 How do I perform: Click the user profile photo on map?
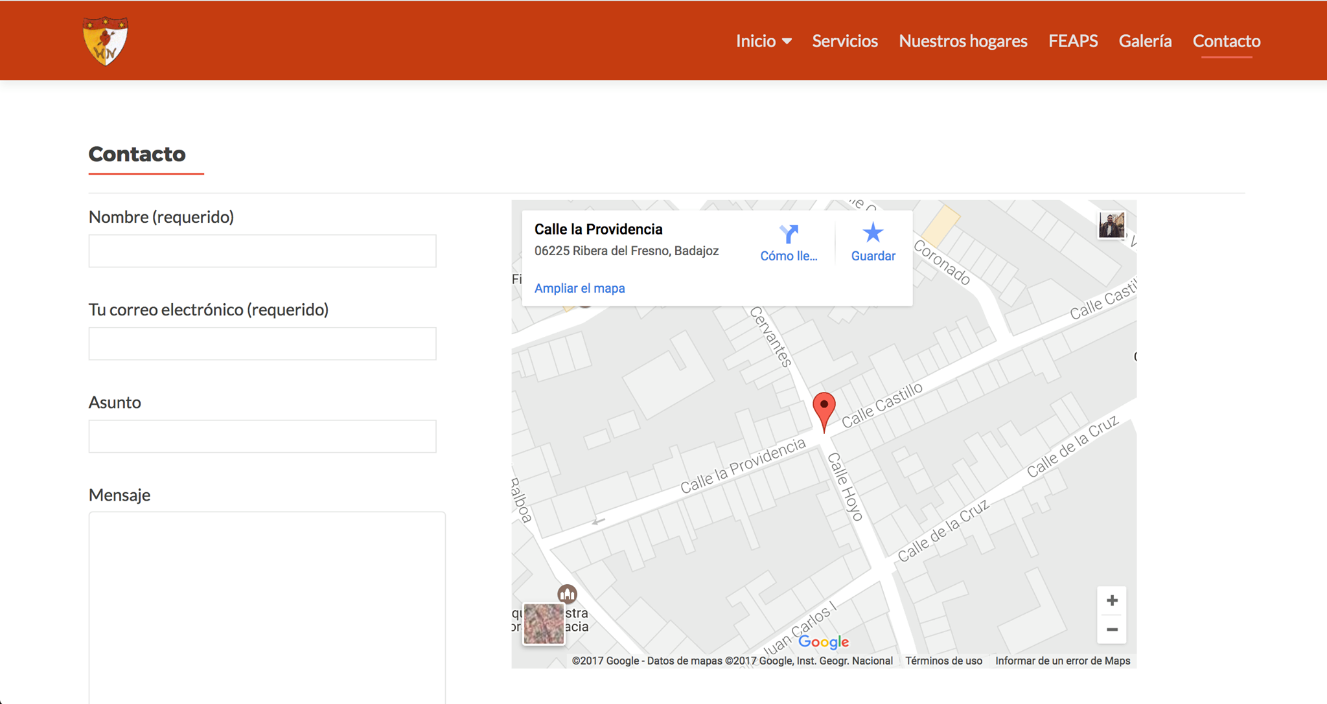point(1111,225)
